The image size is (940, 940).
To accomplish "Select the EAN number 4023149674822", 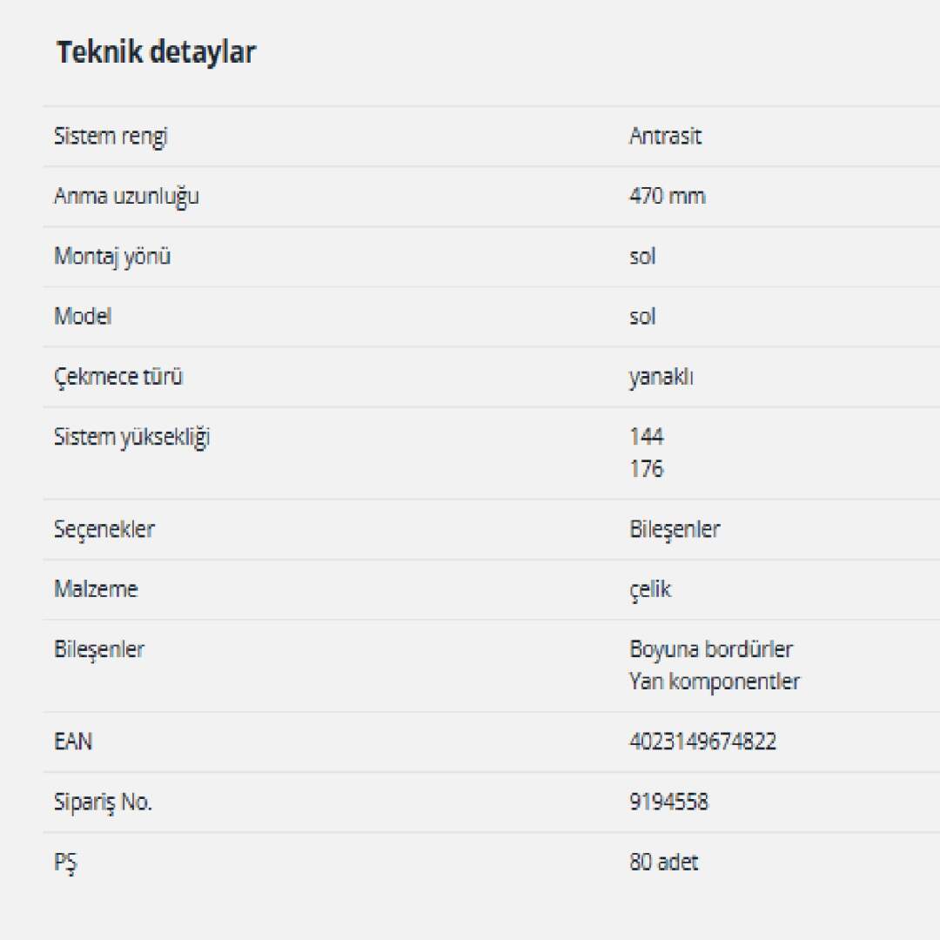I will coord(702,742).
